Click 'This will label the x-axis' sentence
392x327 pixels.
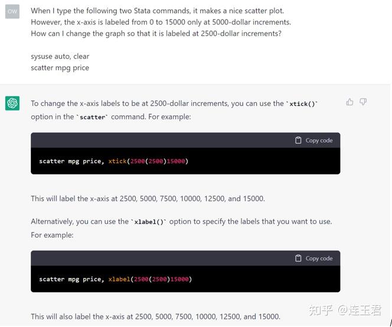(148, 199)
